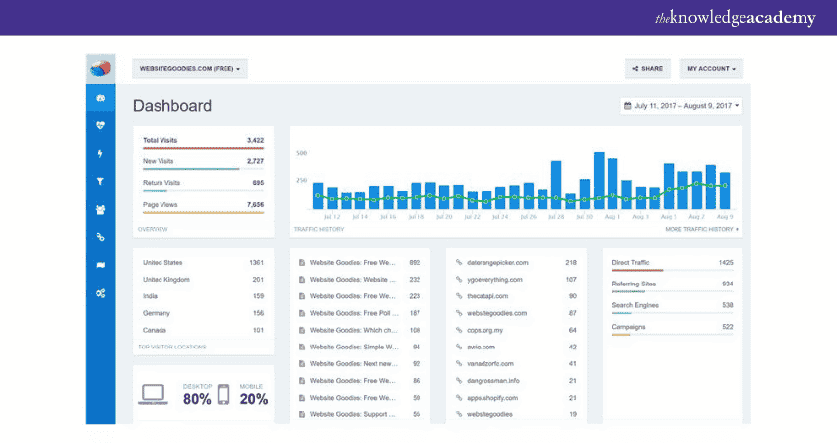Open the settings gears sidebar icon
This screenshot has height=443, width=837.
[x=100, y=294]
